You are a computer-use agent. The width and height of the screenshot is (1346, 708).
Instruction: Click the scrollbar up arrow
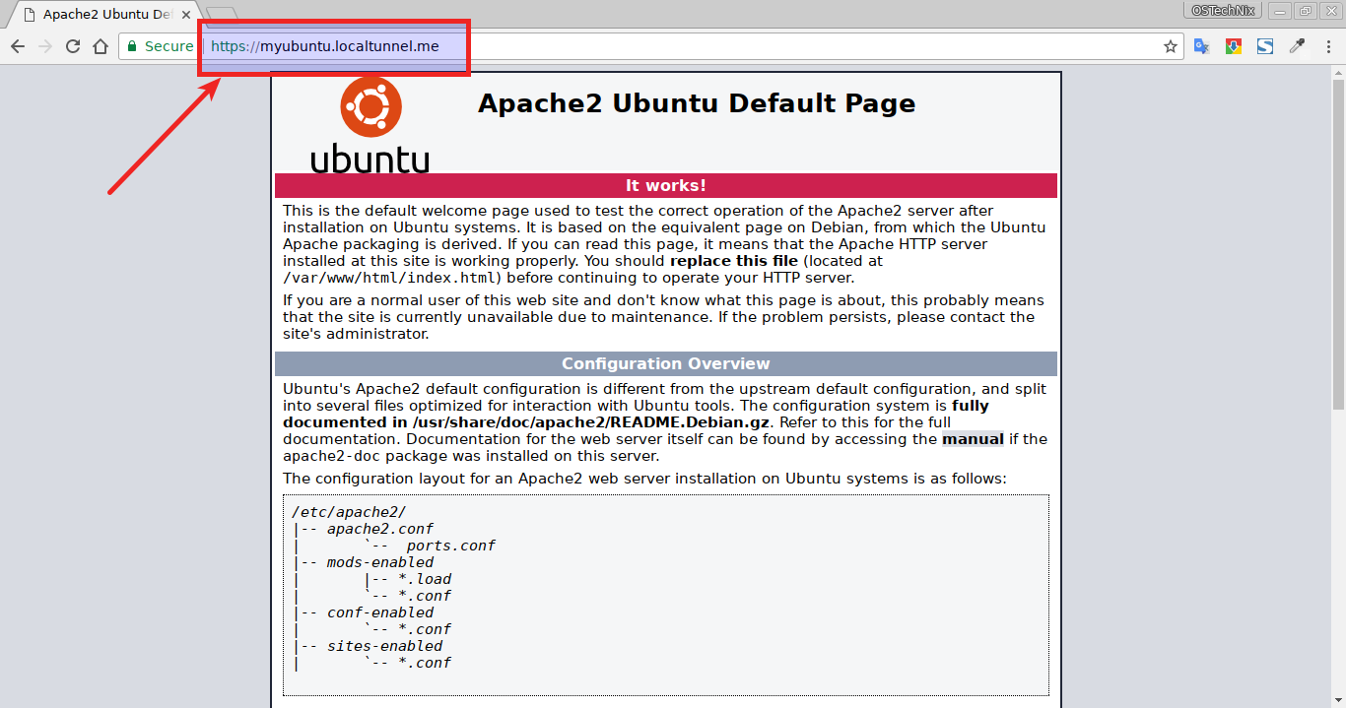click(1338, 73)
